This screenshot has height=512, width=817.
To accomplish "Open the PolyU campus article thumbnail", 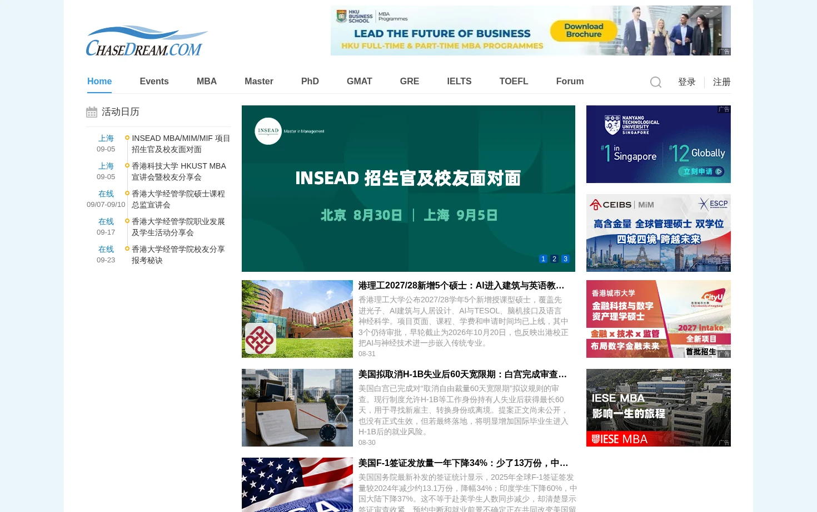I will [297, 319].
